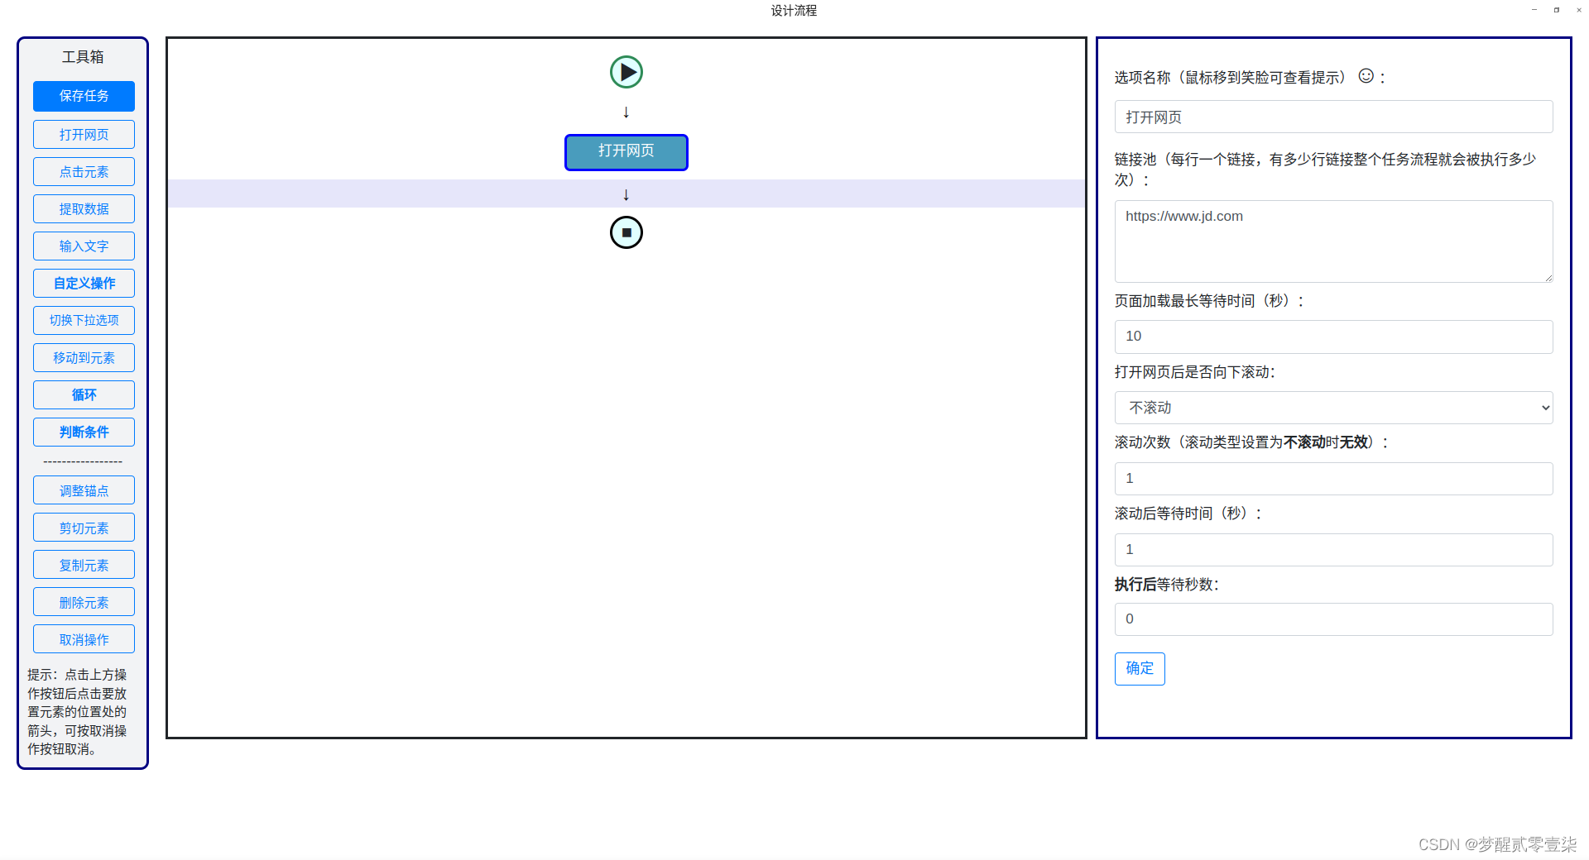Image resolution: width=1589 pixels, height=860 pixels.
Task: Choose the 提取数据 tool
Action: 84,209
